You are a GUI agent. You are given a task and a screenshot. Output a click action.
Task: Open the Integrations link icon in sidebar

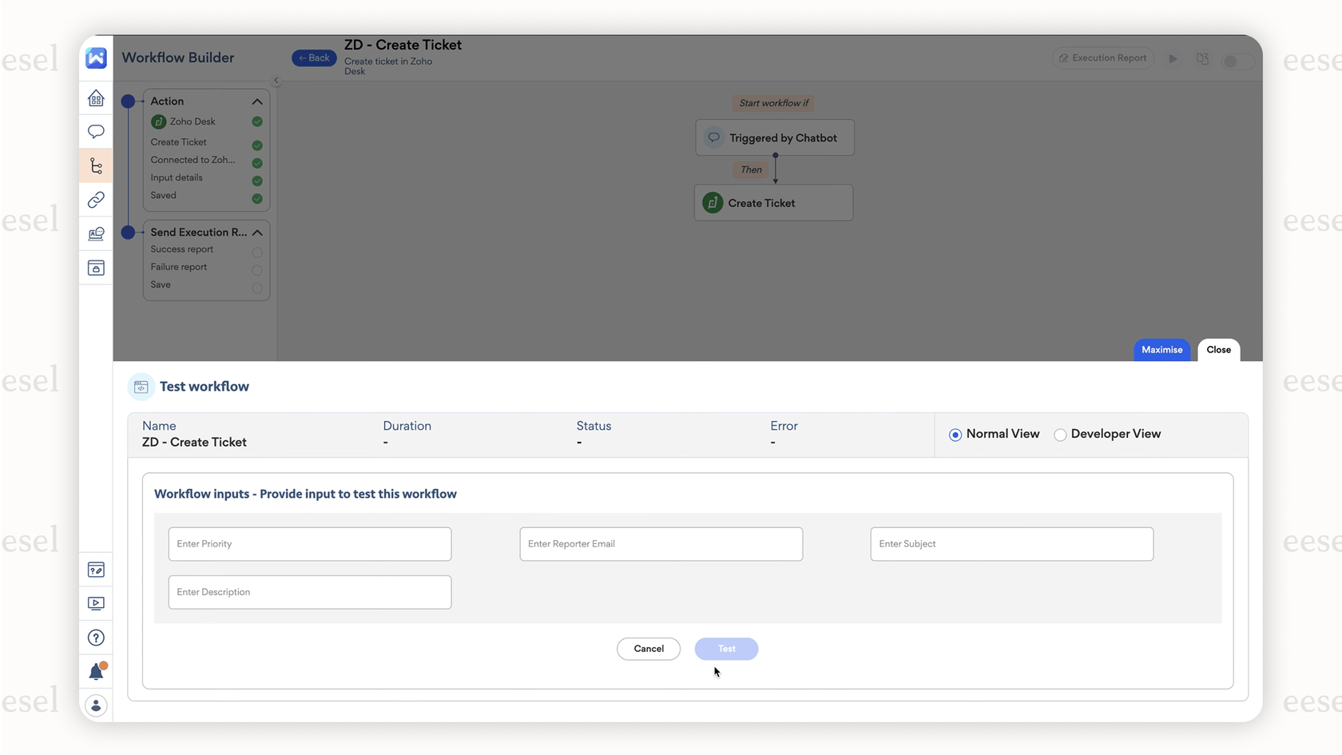(x=96, y=200)
